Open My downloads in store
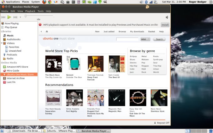The width and height of the screenshot is (213, 133). click(x=137, y=32)
